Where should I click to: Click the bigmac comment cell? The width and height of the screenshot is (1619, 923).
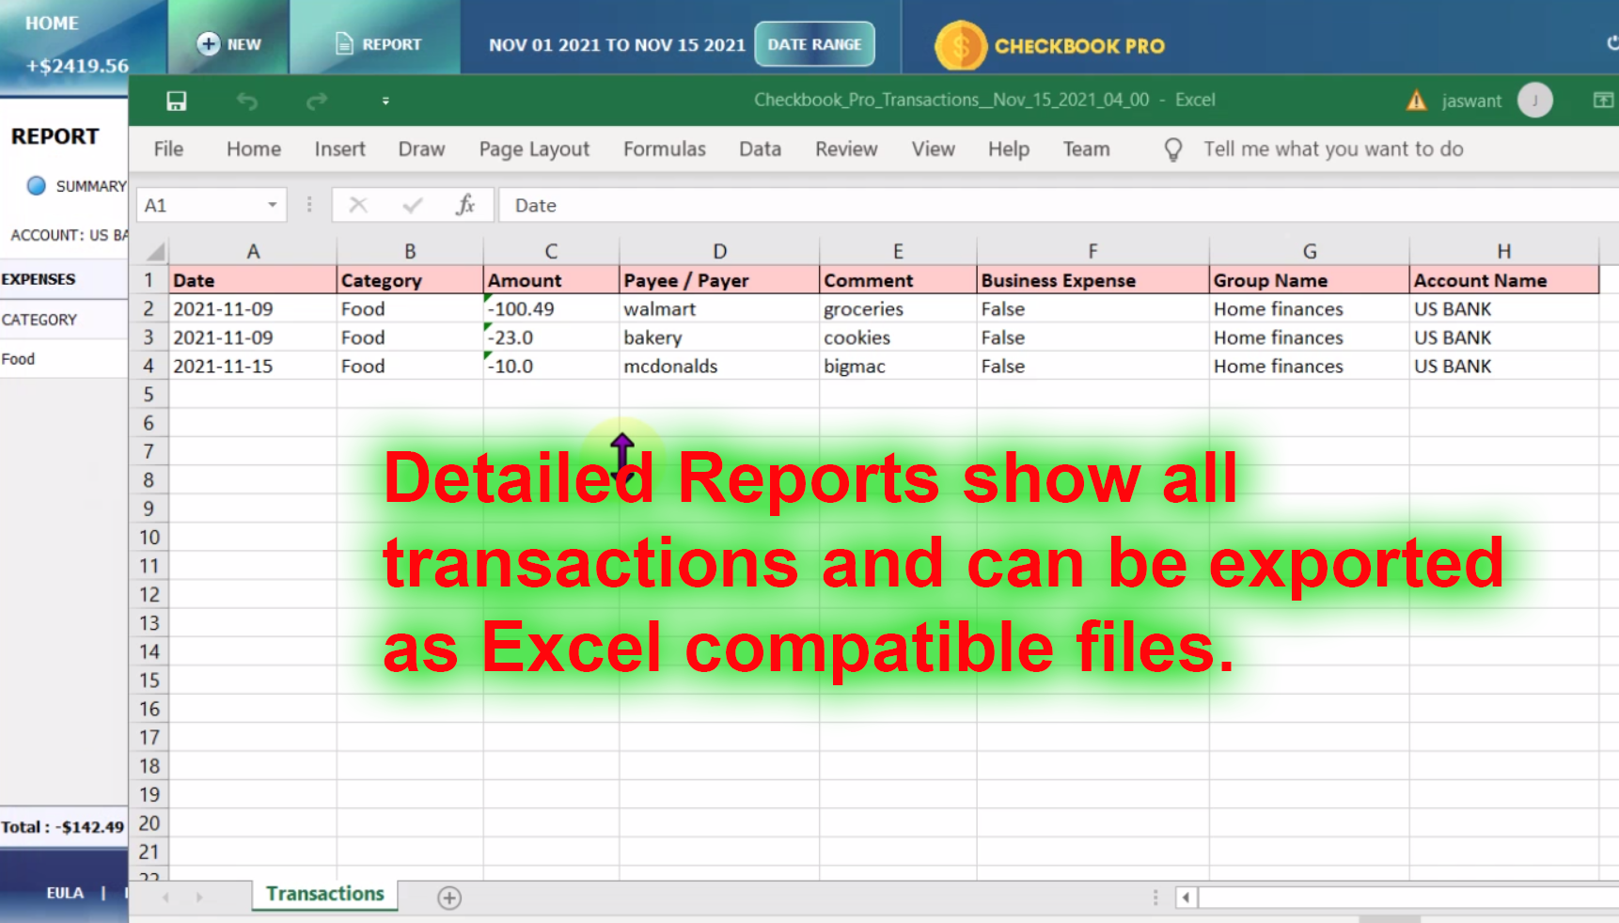[898, 366]
